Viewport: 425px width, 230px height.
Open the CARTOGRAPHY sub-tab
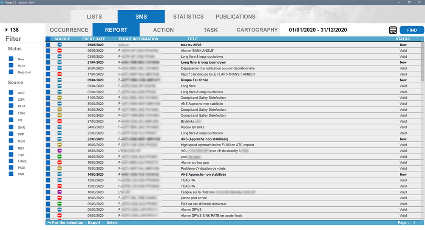(x=257, y=30)
